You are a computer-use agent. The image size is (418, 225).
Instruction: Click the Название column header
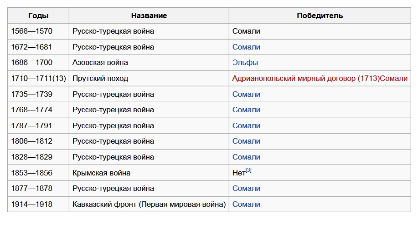click(149, 15)
